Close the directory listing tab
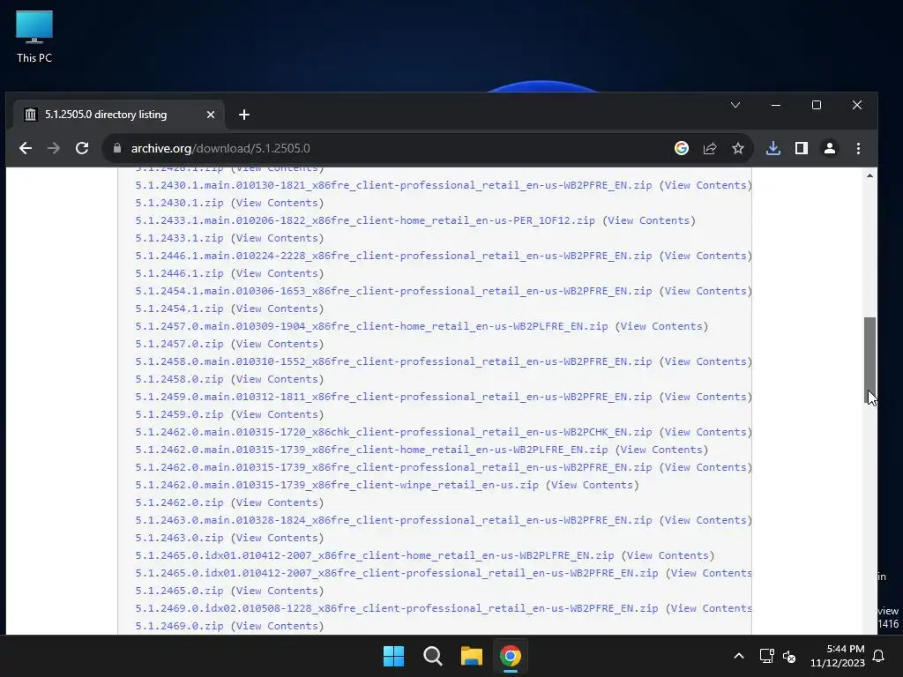The image size is (903, 677). (x=211, y=115)
